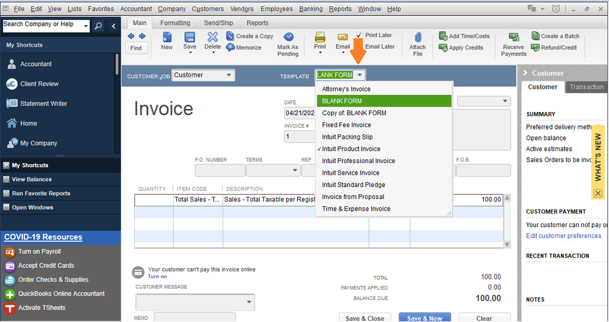Open reminders clock icon in menu bar
This screenshot has width=609, height=322.
(x=556, y=9)
